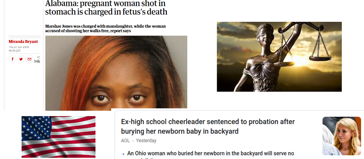Open author Miranda Bryant's profile link
This screenshot has width=364, height=159.
23,42
